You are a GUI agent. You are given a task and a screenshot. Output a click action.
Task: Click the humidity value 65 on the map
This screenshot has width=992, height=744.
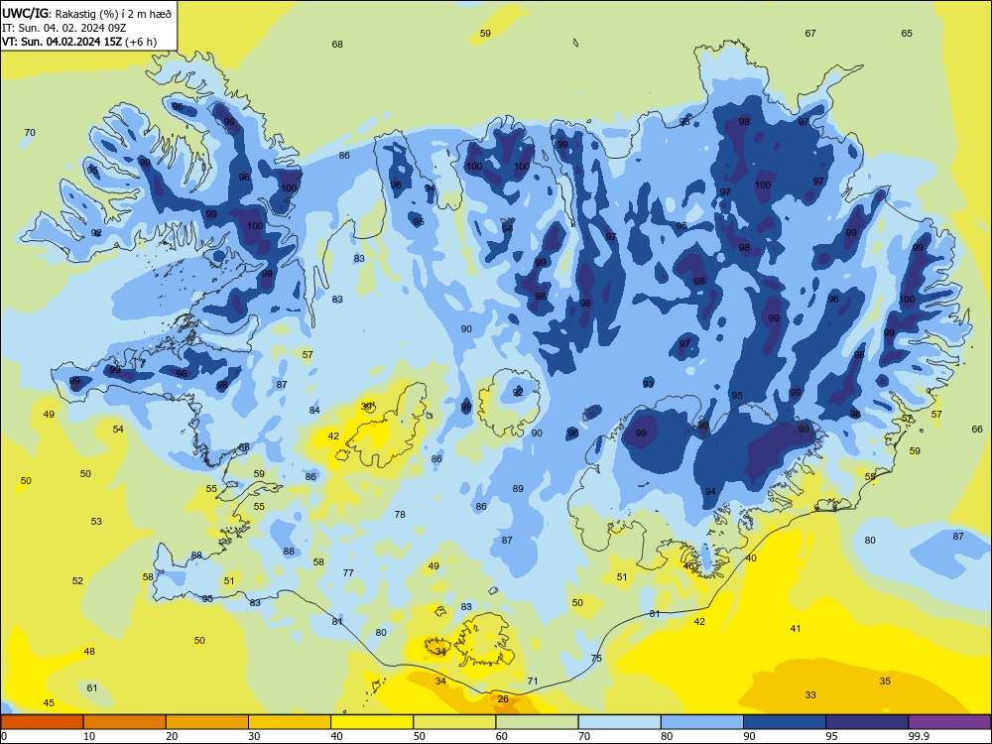pos(907,34)
